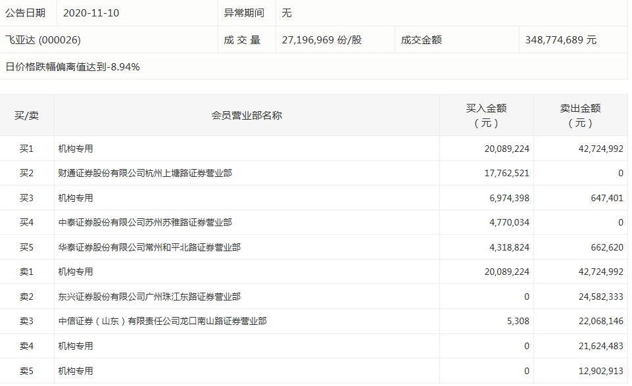
Task: Select the sell amount 24,582,333
Action: (597, 297)
